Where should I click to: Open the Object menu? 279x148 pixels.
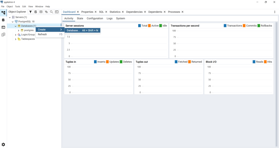tap(10, 7)
